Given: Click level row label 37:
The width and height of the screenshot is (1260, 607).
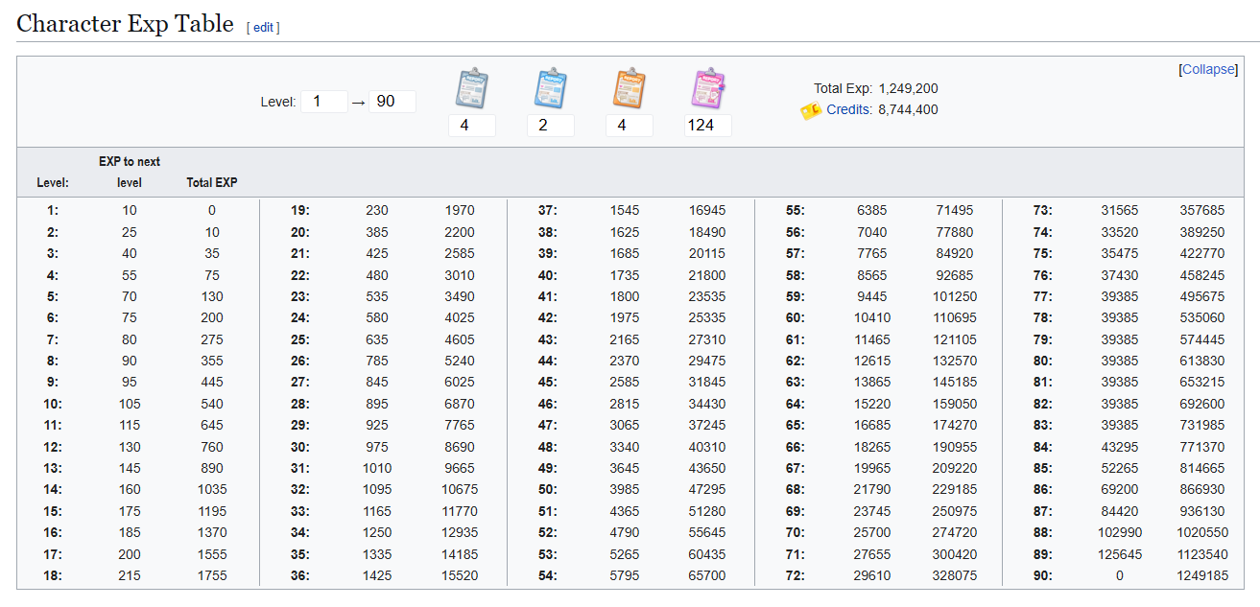Looking at the screenshot, I should pos(548,210).
